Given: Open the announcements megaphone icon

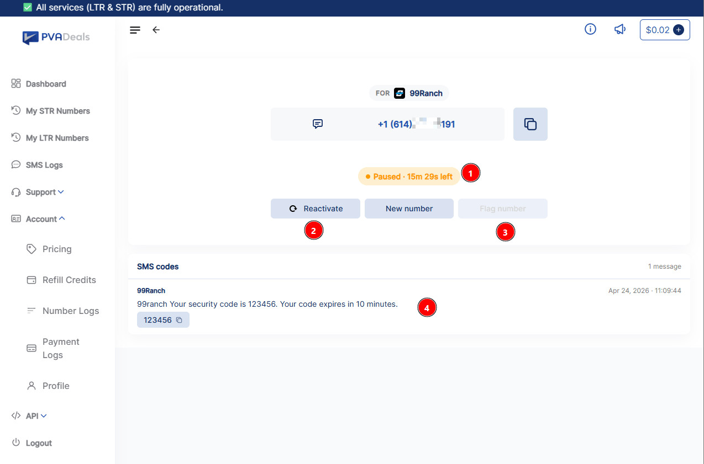Looking at the screenshot, I should click(620, 29).
